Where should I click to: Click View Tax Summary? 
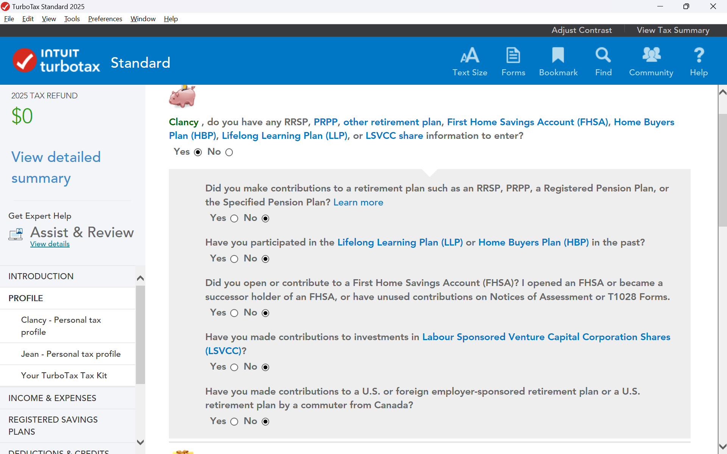click(673, 30)
